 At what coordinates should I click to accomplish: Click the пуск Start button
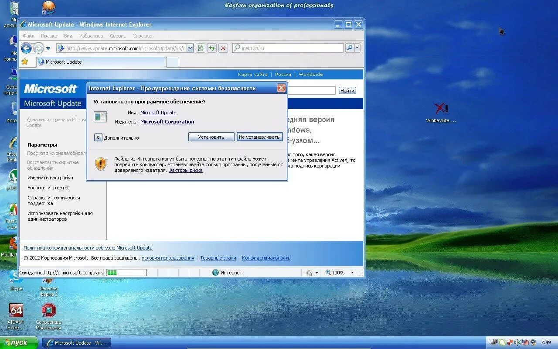click(x=19, y=343)
